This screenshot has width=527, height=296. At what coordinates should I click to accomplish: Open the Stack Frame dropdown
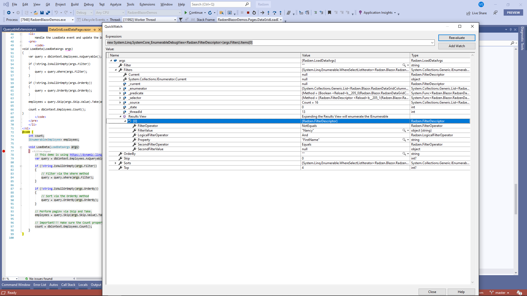(x=281, y=20)
